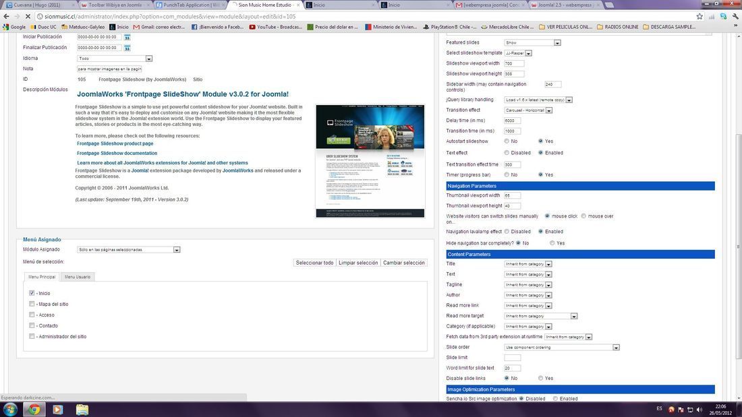Open the Fetch data from 3rd party dropdown
The width and height of the screenshot is (742, 417).
[x=569, y=337]
